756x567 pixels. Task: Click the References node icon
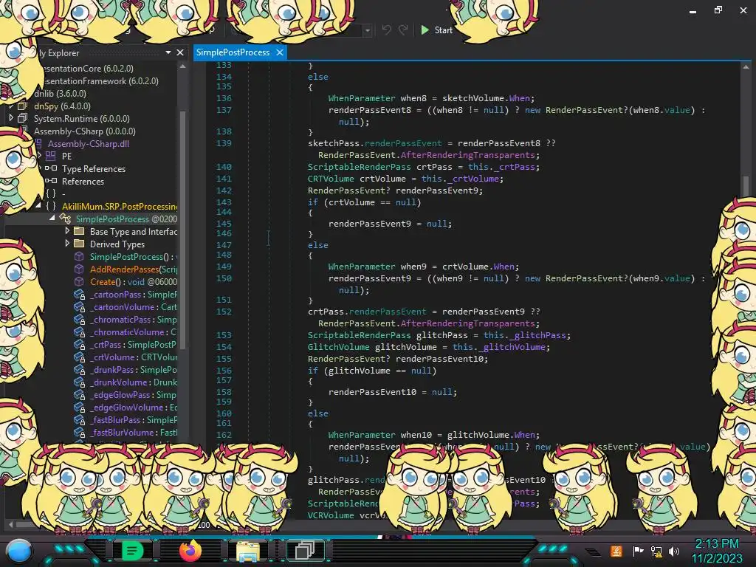click(51, 181)
